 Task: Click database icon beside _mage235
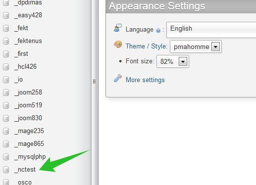[x=6, y=131]
